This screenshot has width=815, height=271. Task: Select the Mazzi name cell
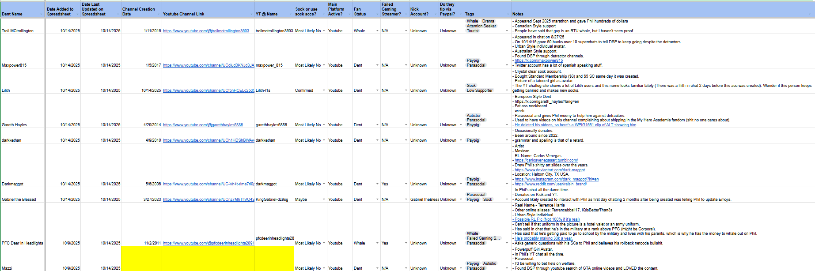tap(23, 259)
